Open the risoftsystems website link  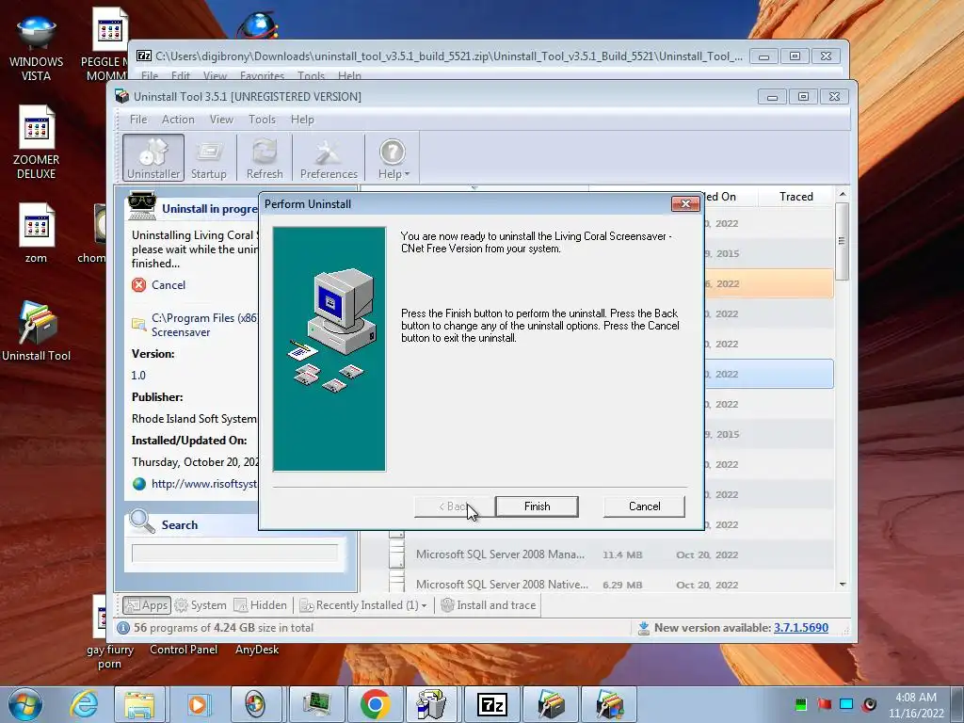[204, 483]
